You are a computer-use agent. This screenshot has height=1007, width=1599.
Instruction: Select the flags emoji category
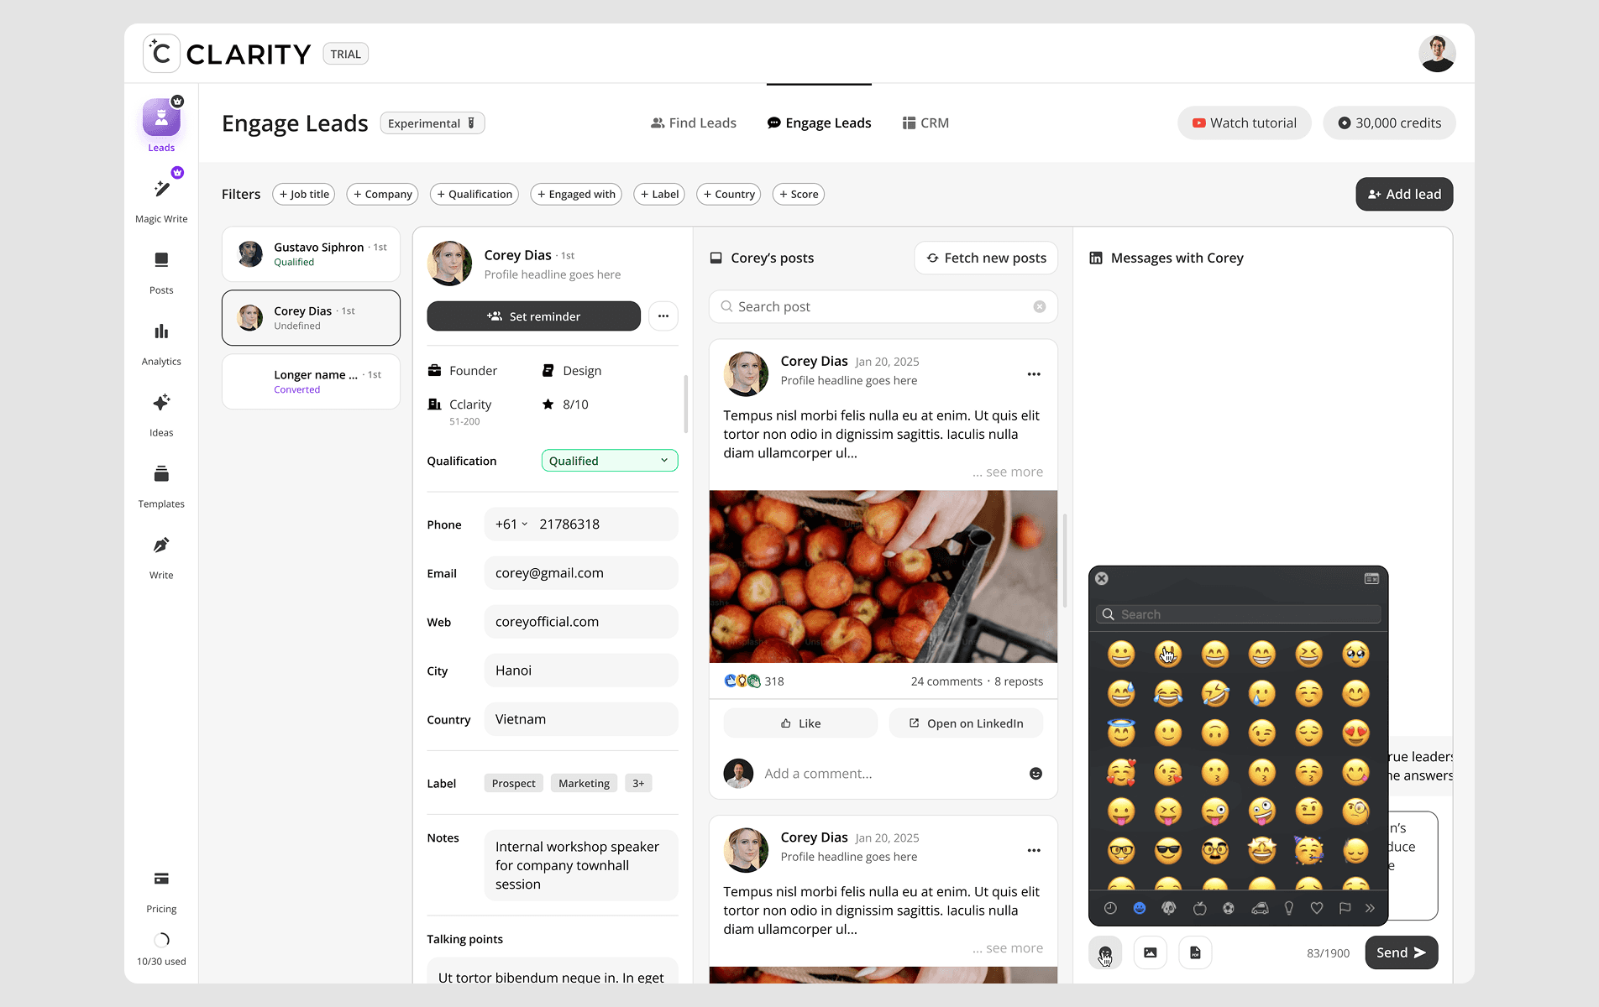pyautogui.click(x=1345, y=908)
